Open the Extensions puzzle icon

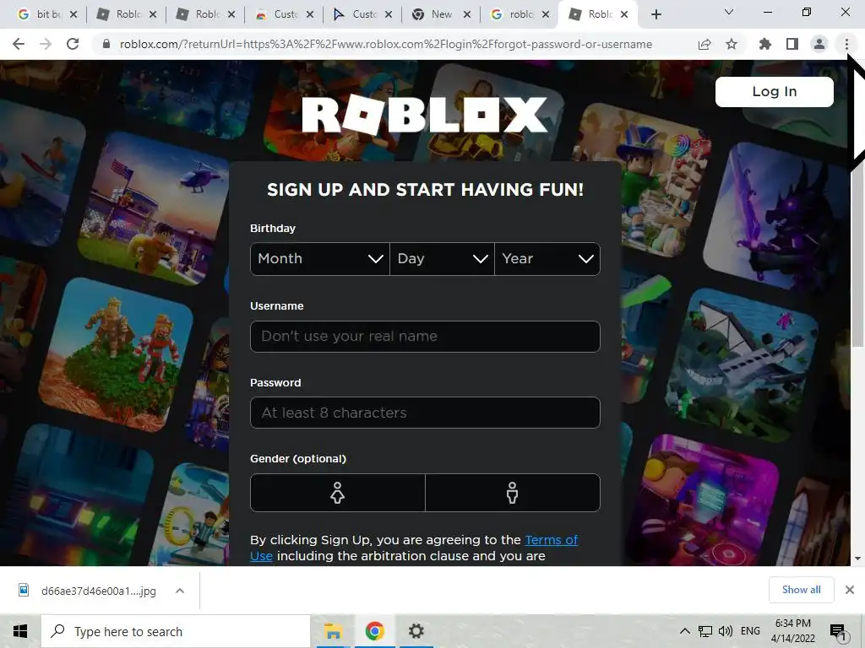[x=765, y=44]
